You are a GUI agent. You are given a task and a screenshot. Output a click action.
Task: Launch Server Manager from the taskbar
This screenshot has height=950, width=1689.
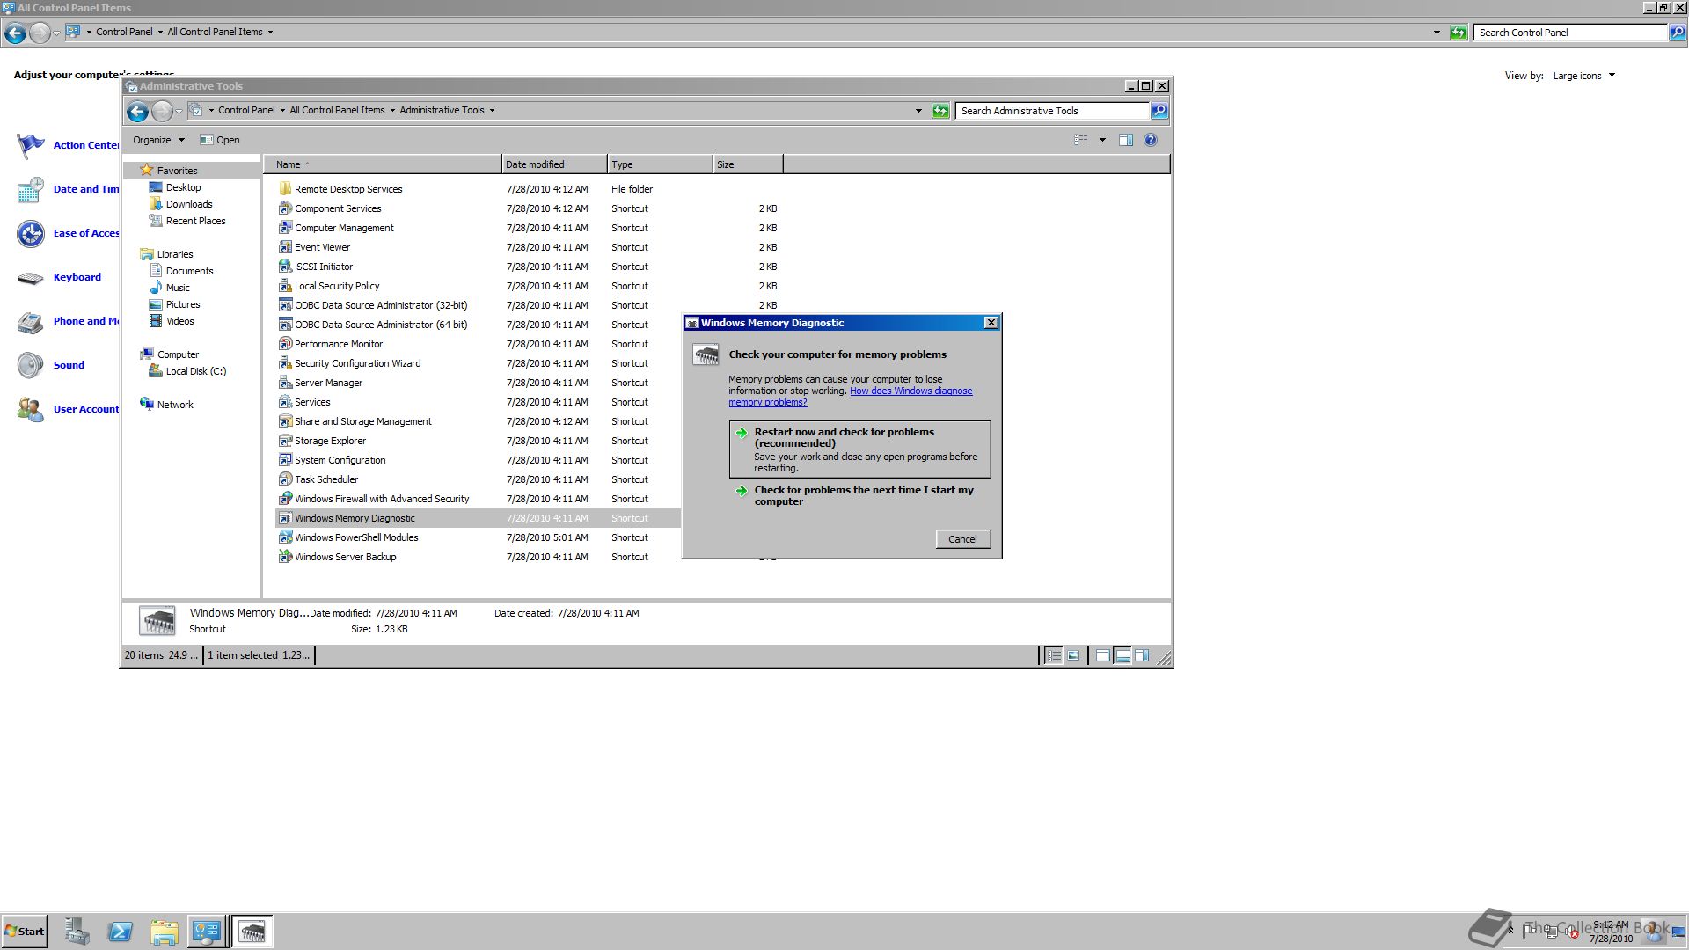pyautogui.click(x=77, y=932)
